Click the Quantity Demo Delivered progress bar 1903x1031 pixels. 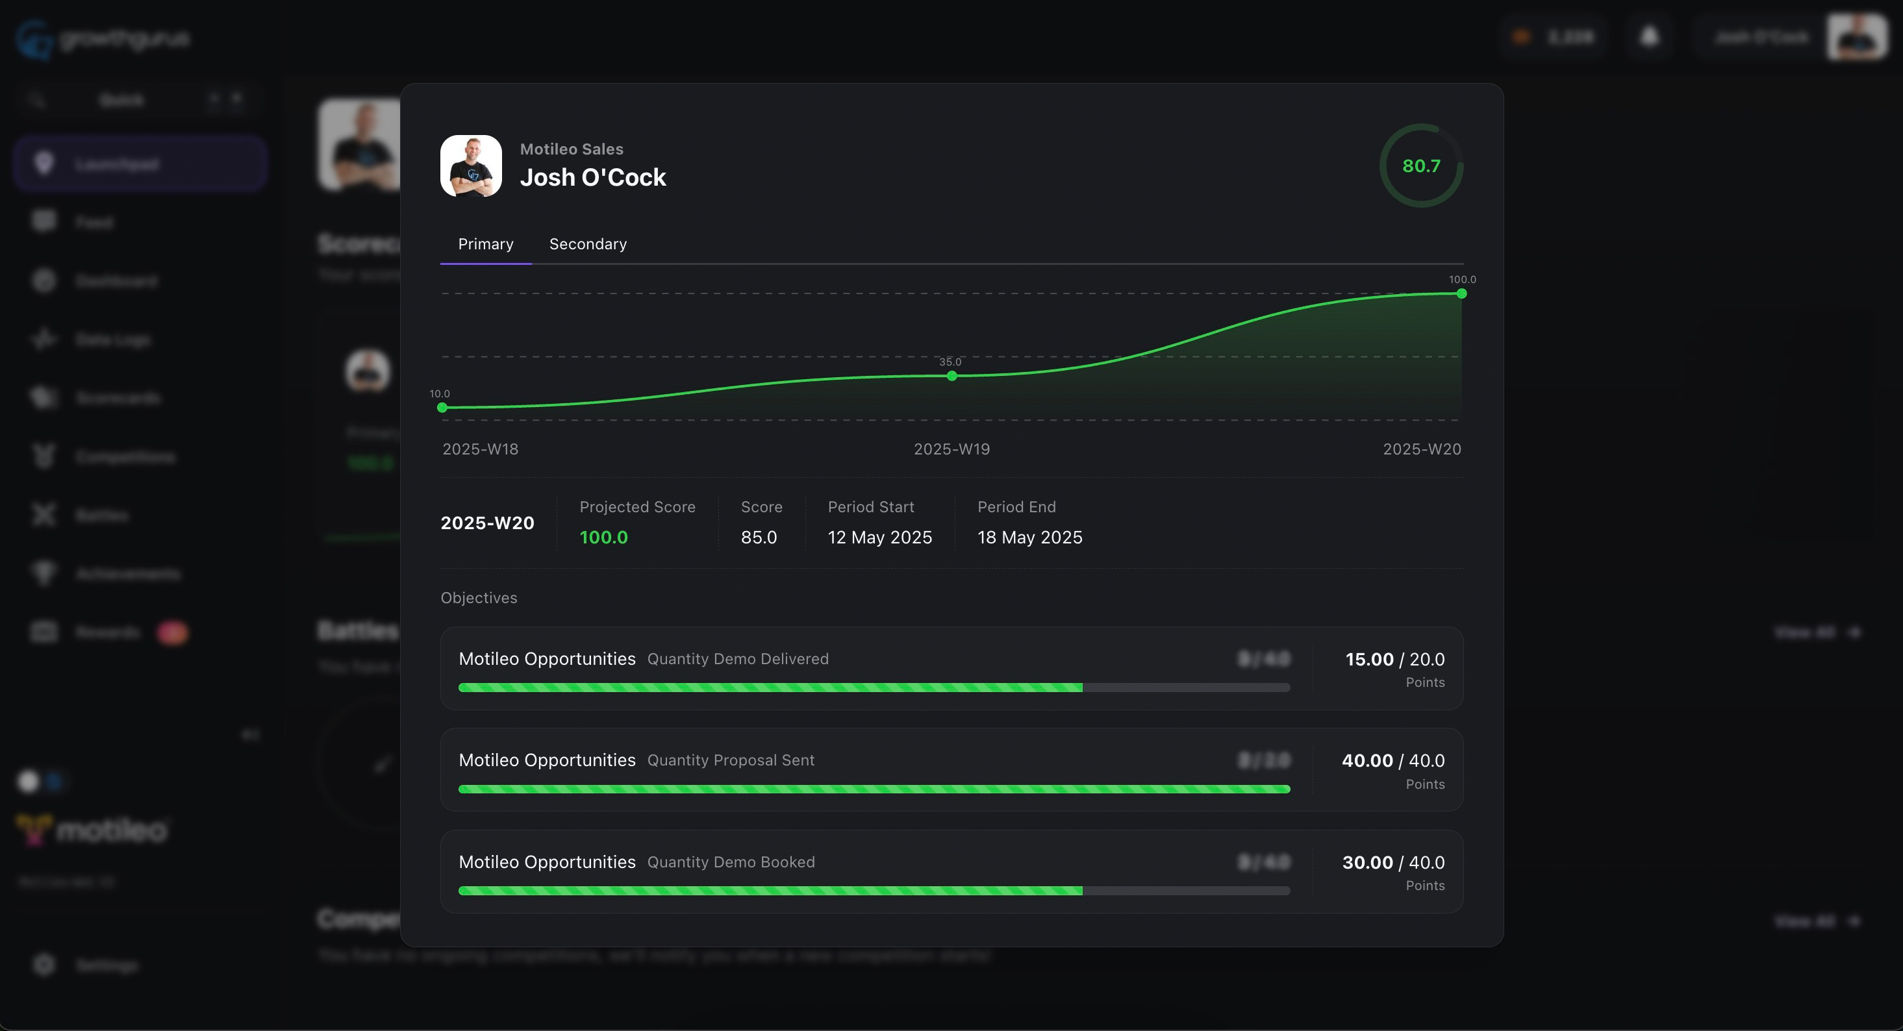874,688
